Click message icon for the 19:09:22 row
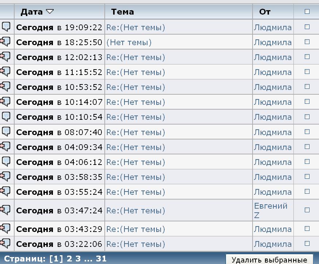319x264 pixels. click(x=6, y=27)
